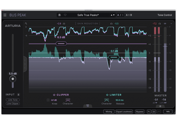This screenshot has height=124, width=177.
Task: Click the clipper Knee value Inf dB
Action: (x=54, y=100)
